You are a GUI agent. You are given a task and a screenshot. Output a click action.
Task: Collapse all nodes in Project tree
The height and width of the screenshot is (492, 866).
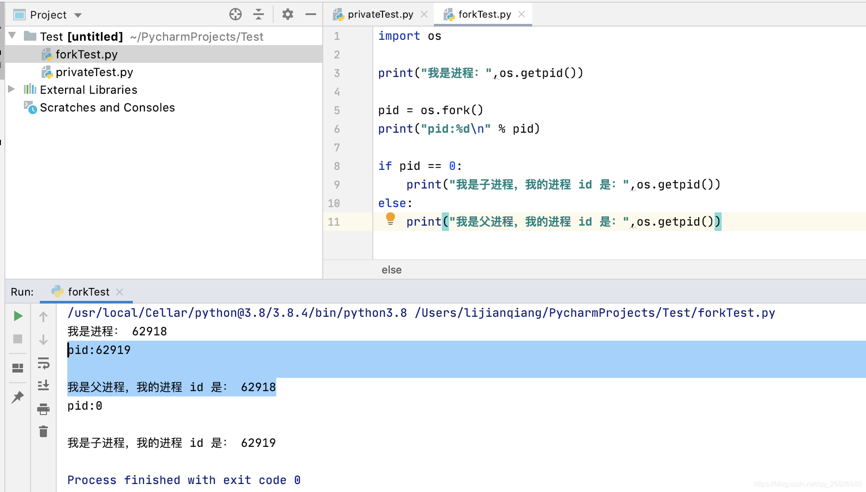[x=258, y=14]
